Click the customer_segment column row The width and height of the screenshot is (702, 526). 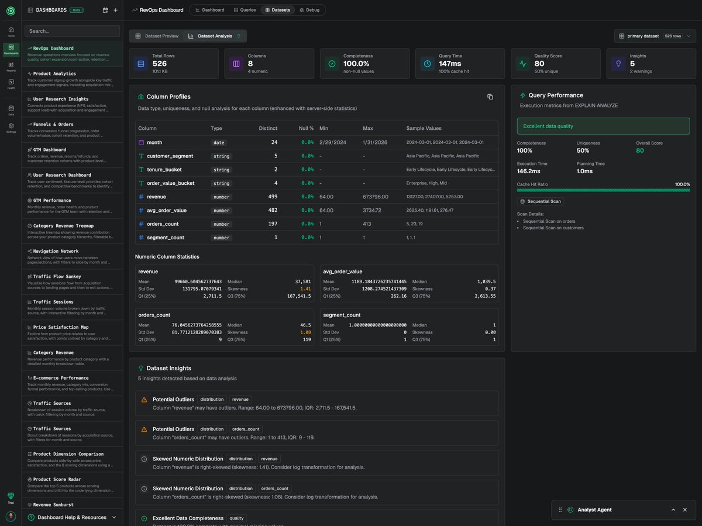[316, 156]
